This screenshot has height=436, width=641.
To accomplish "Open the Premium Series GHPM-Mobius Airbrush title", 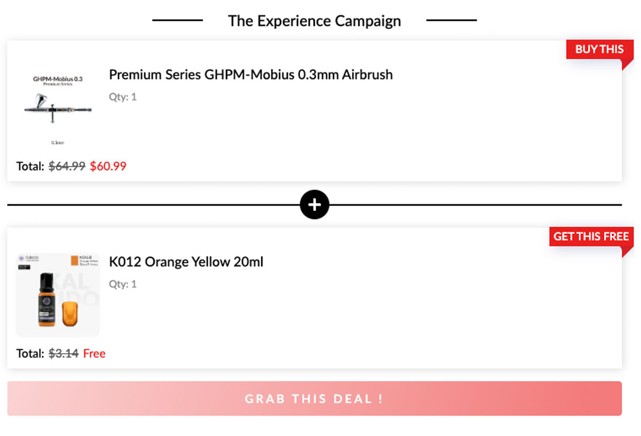I will 251,75.
